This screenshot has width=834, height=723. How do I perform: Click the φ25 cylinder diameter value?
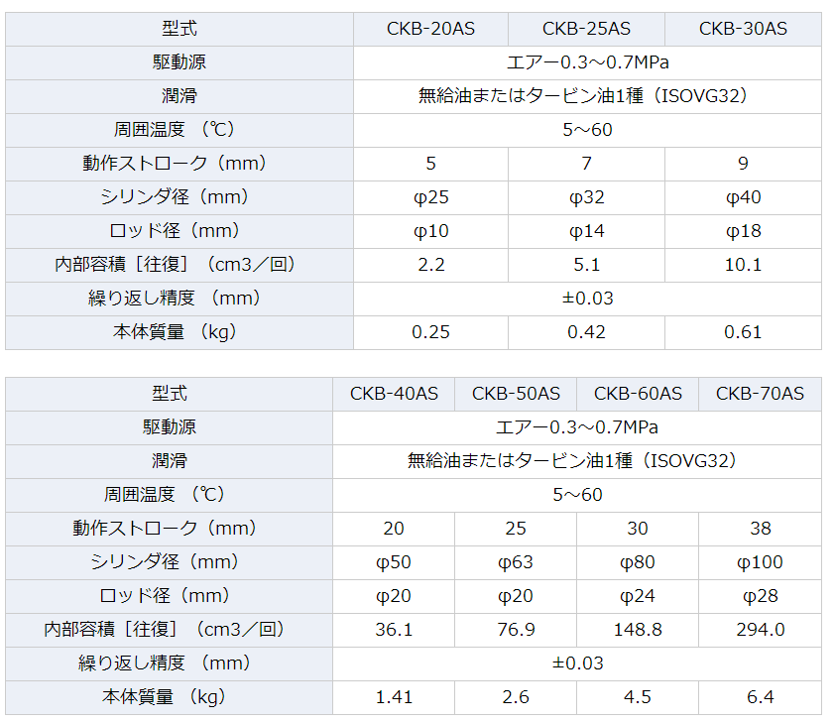(x=430, y=198)
